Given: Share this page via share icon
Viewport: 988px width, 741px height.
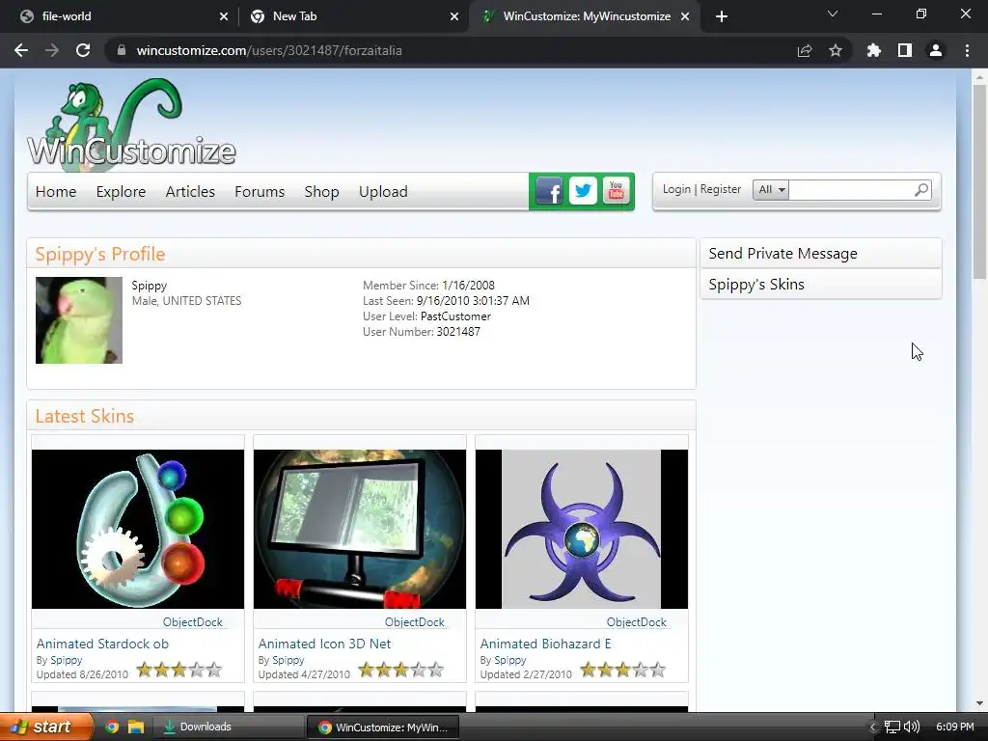Looking at the screenshot, I should tap(805, 50).
